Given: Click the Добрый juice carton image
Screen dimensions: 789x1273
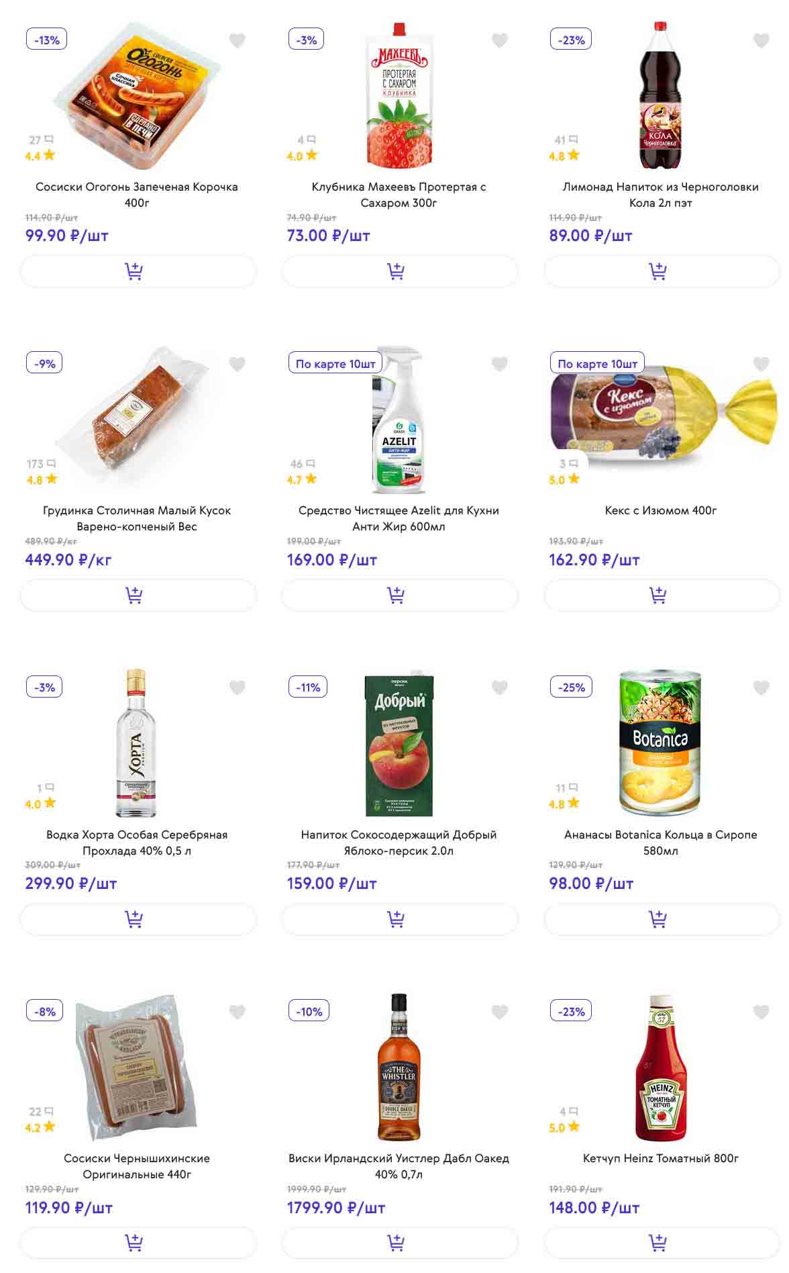Looking at the screenshot, I should (x=399, y=744).
